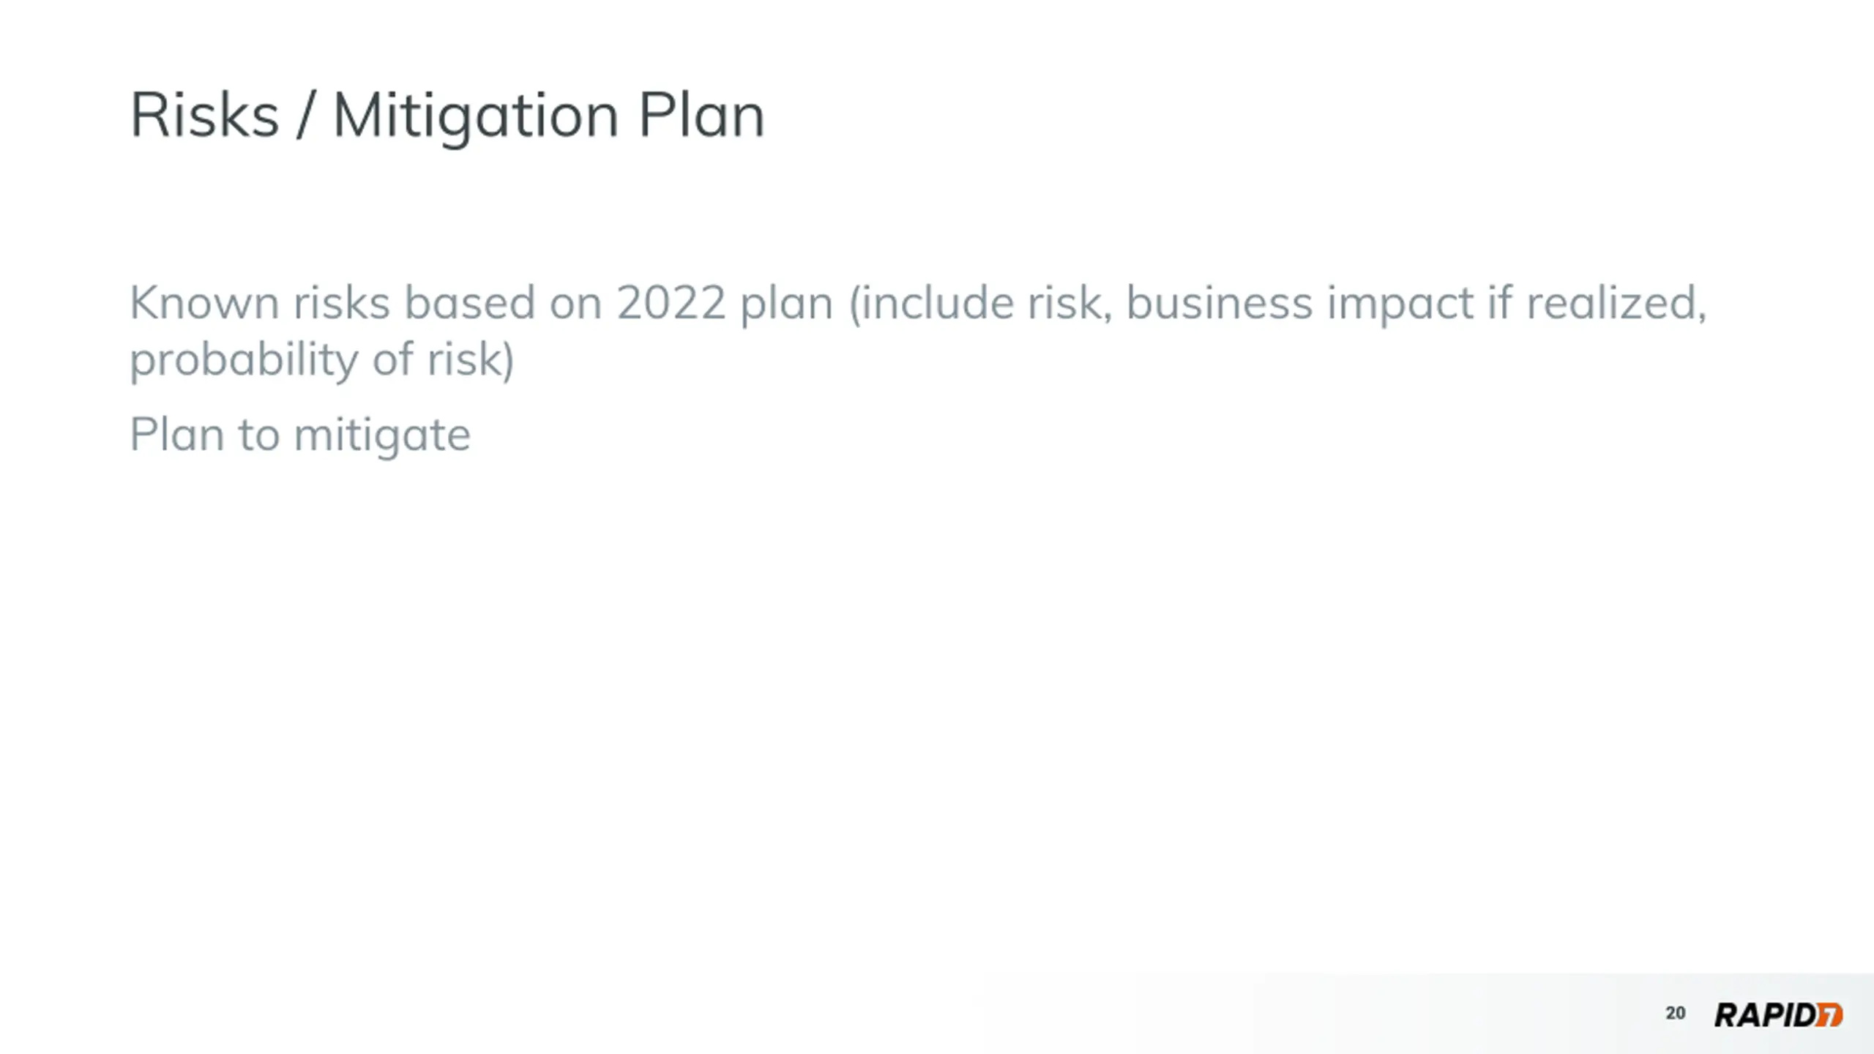This screenshot has width=1874, height=1054.
Task: Click the probability of risk line
Action: tap(322, 361)
